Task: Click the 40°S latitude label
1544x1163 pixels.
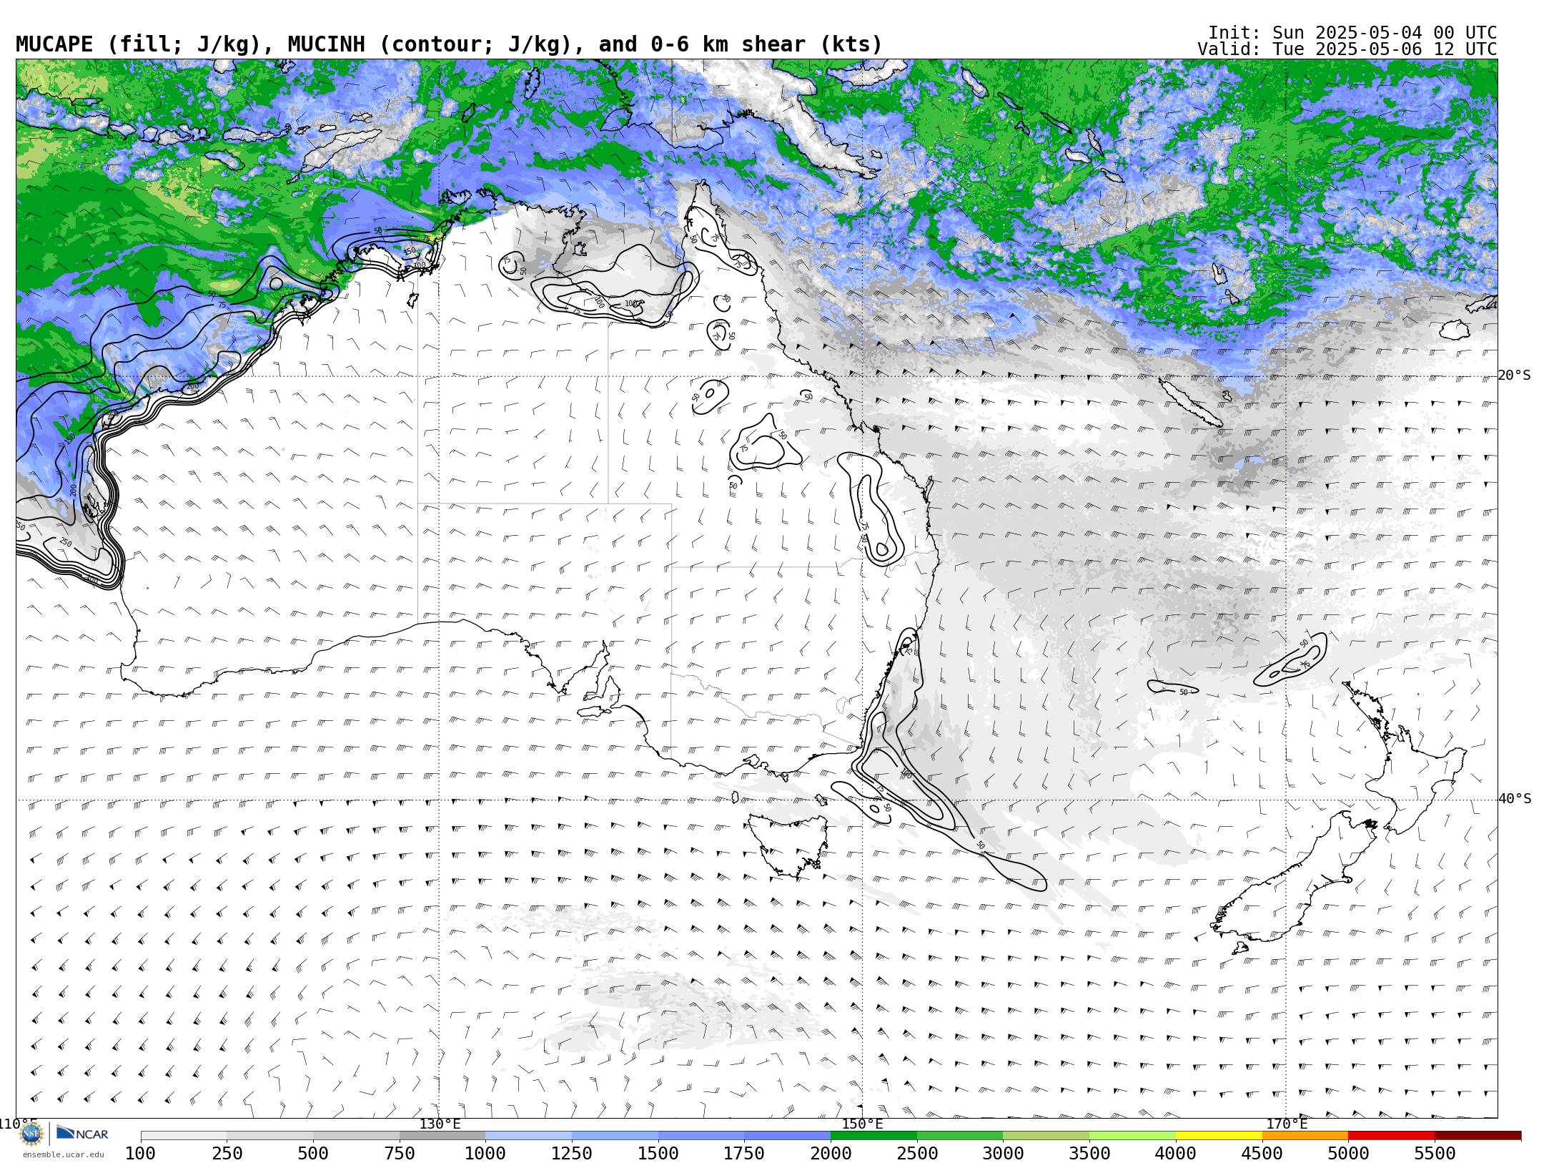Action: click(x=1514, y=799)
